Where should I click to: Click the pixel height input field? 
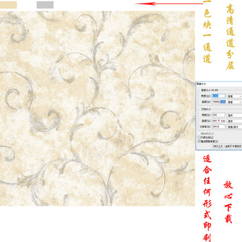click(x=218, y=102)
